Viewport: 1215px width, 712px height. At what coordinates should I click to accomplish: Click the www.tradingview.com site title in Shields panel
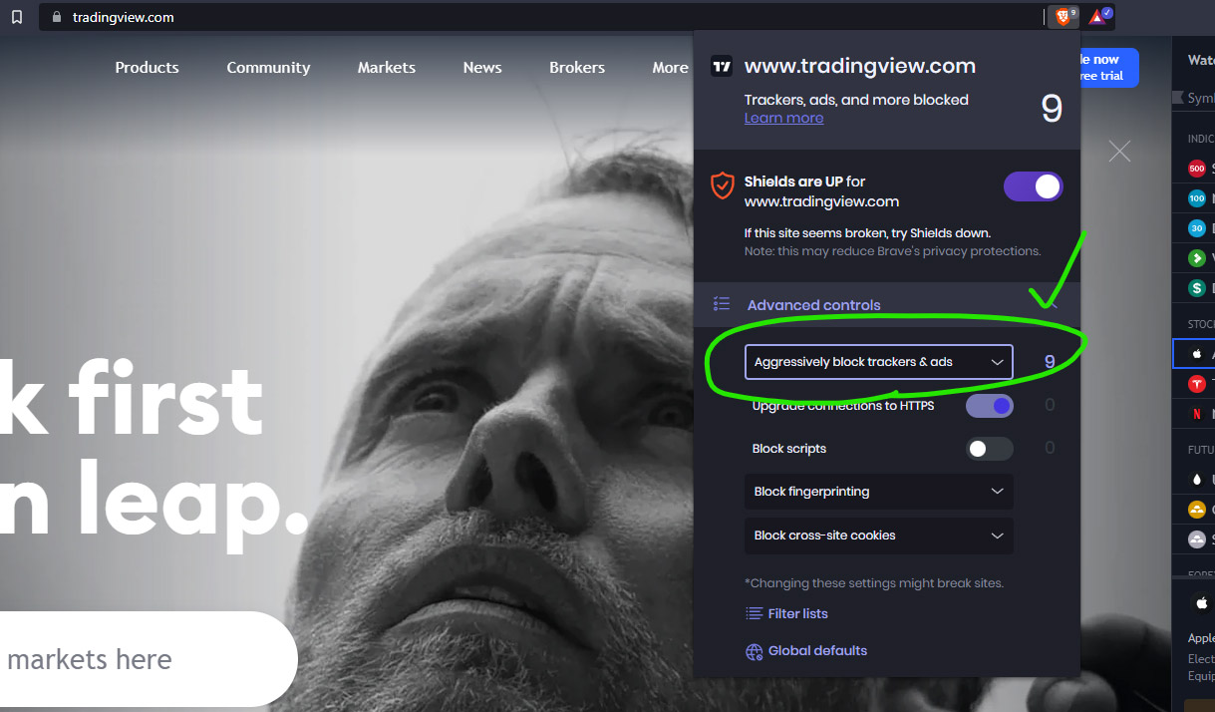coord(860,67)
